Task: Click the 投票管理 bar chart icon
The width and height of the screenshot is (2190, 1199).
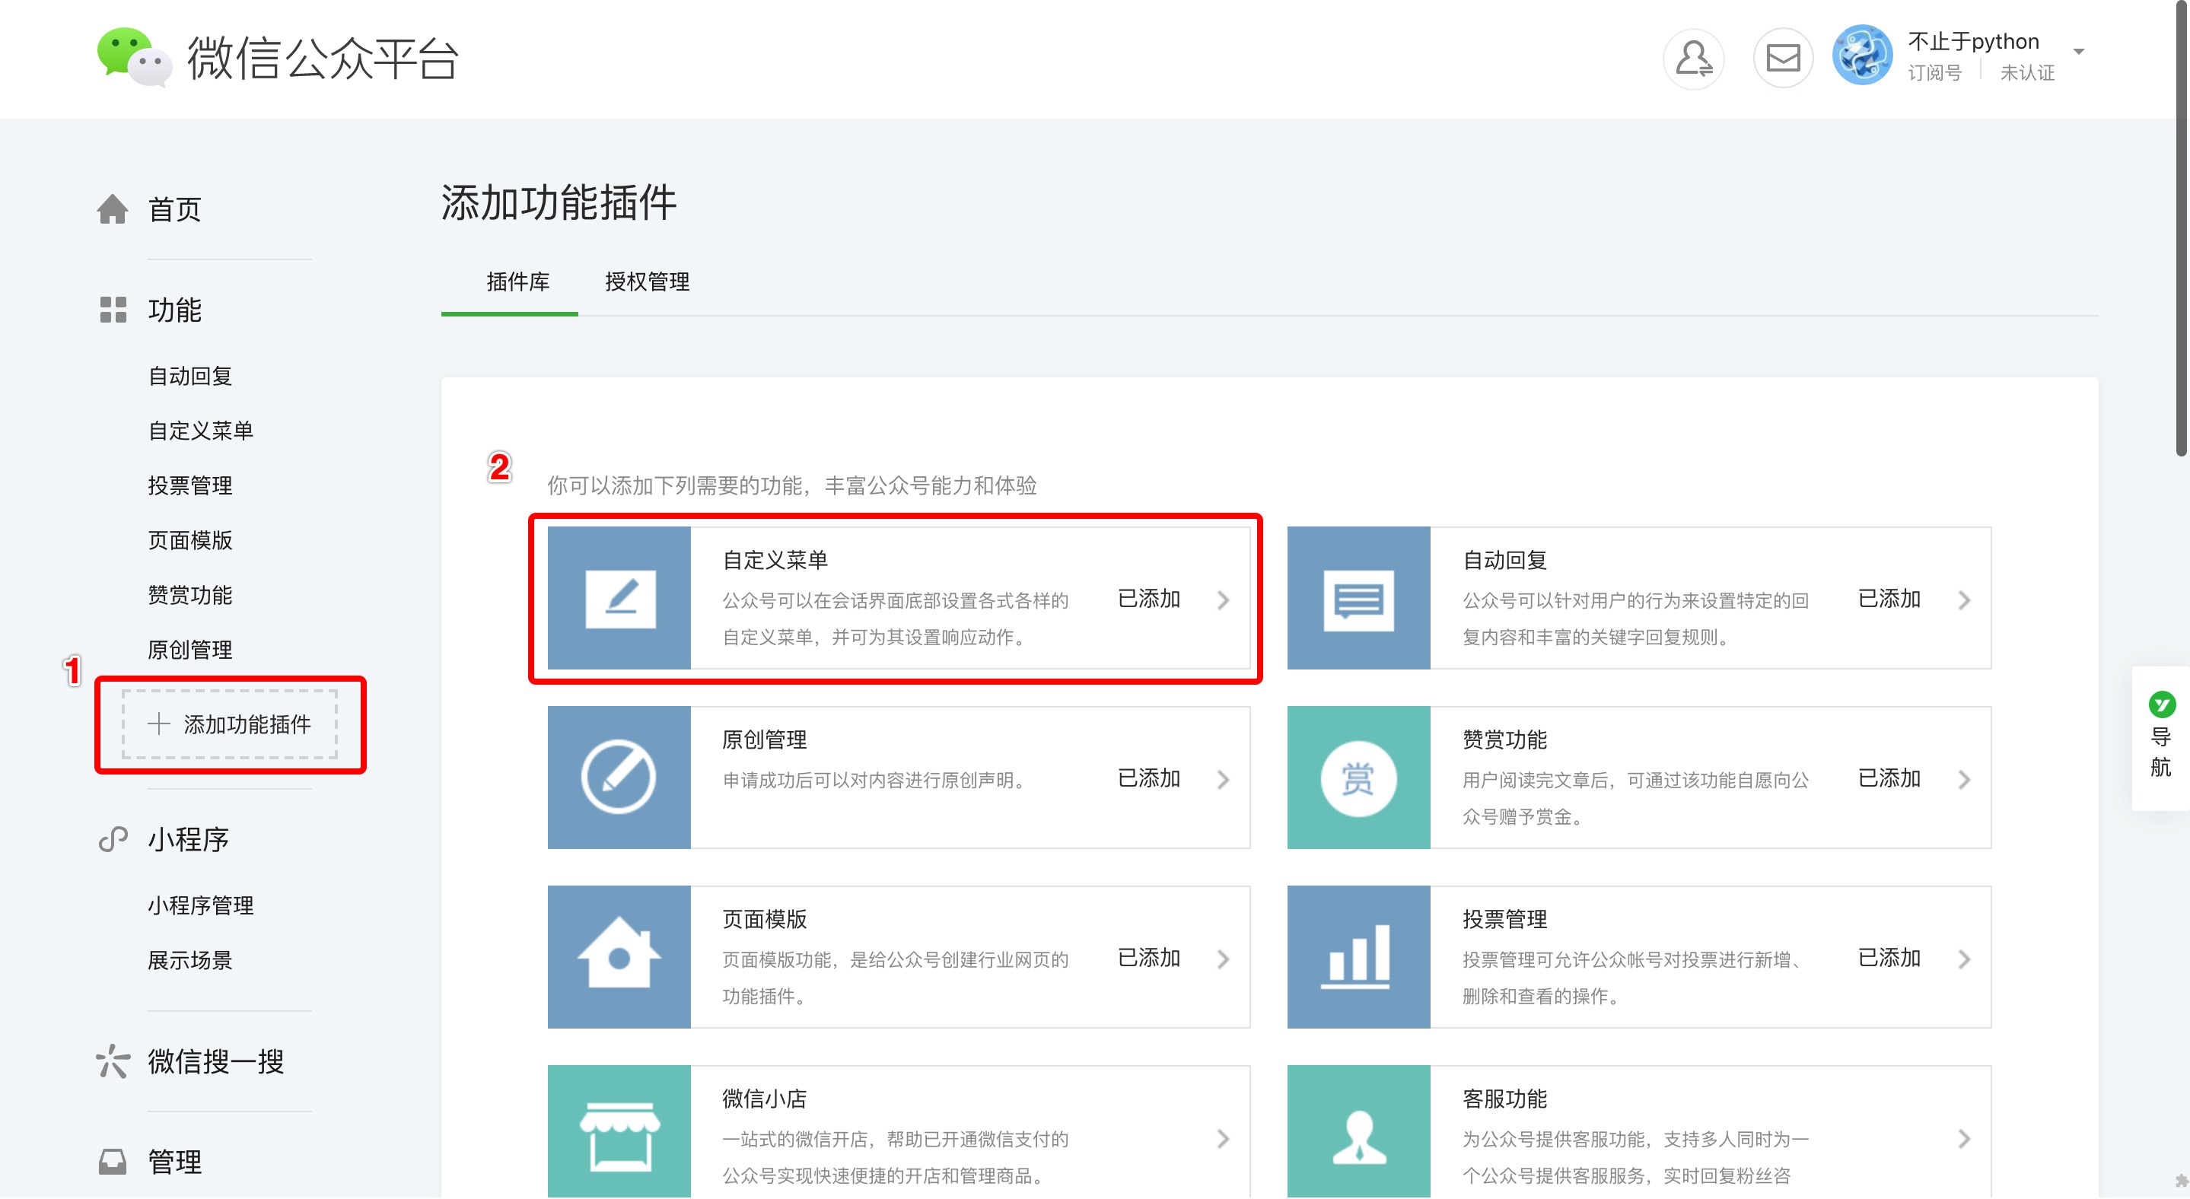Action: (1358, 958)
